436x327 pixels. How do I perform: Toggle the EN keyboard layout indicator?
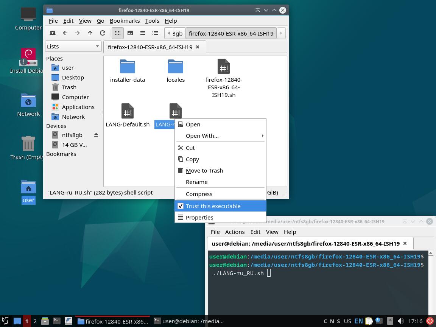pyautogui.click(x=358, y=321)
